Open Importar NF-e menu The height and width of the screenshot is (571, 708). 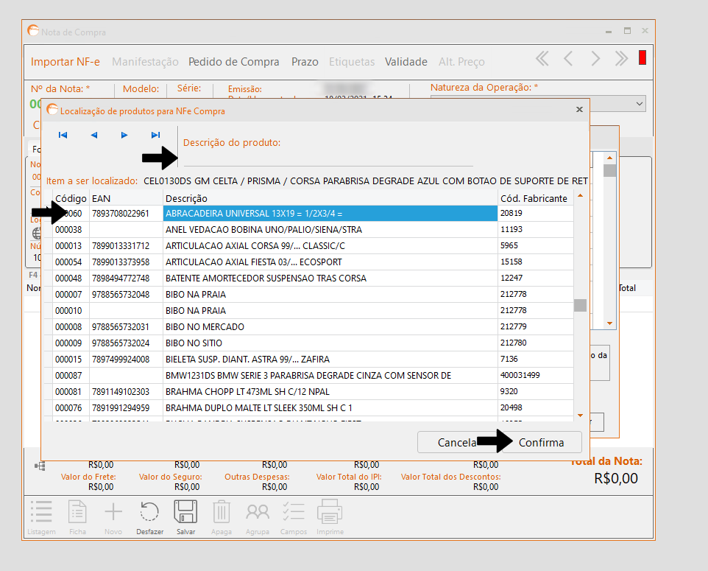point(66,62)
